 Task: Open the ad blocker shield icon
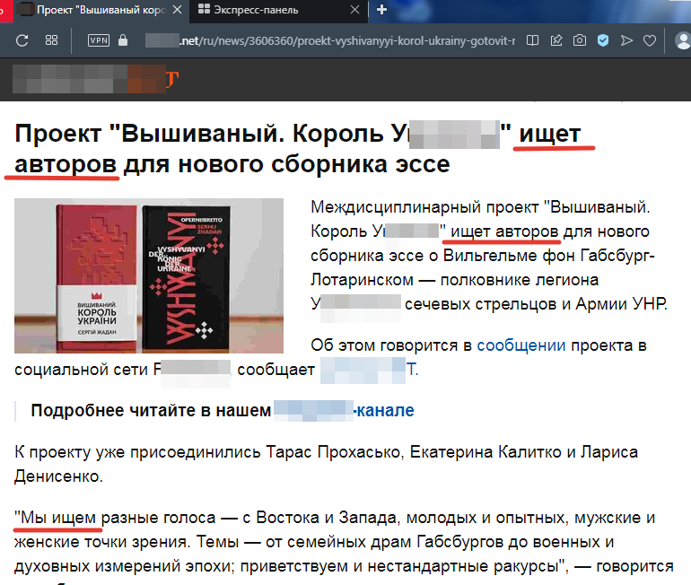coord(603,41)
